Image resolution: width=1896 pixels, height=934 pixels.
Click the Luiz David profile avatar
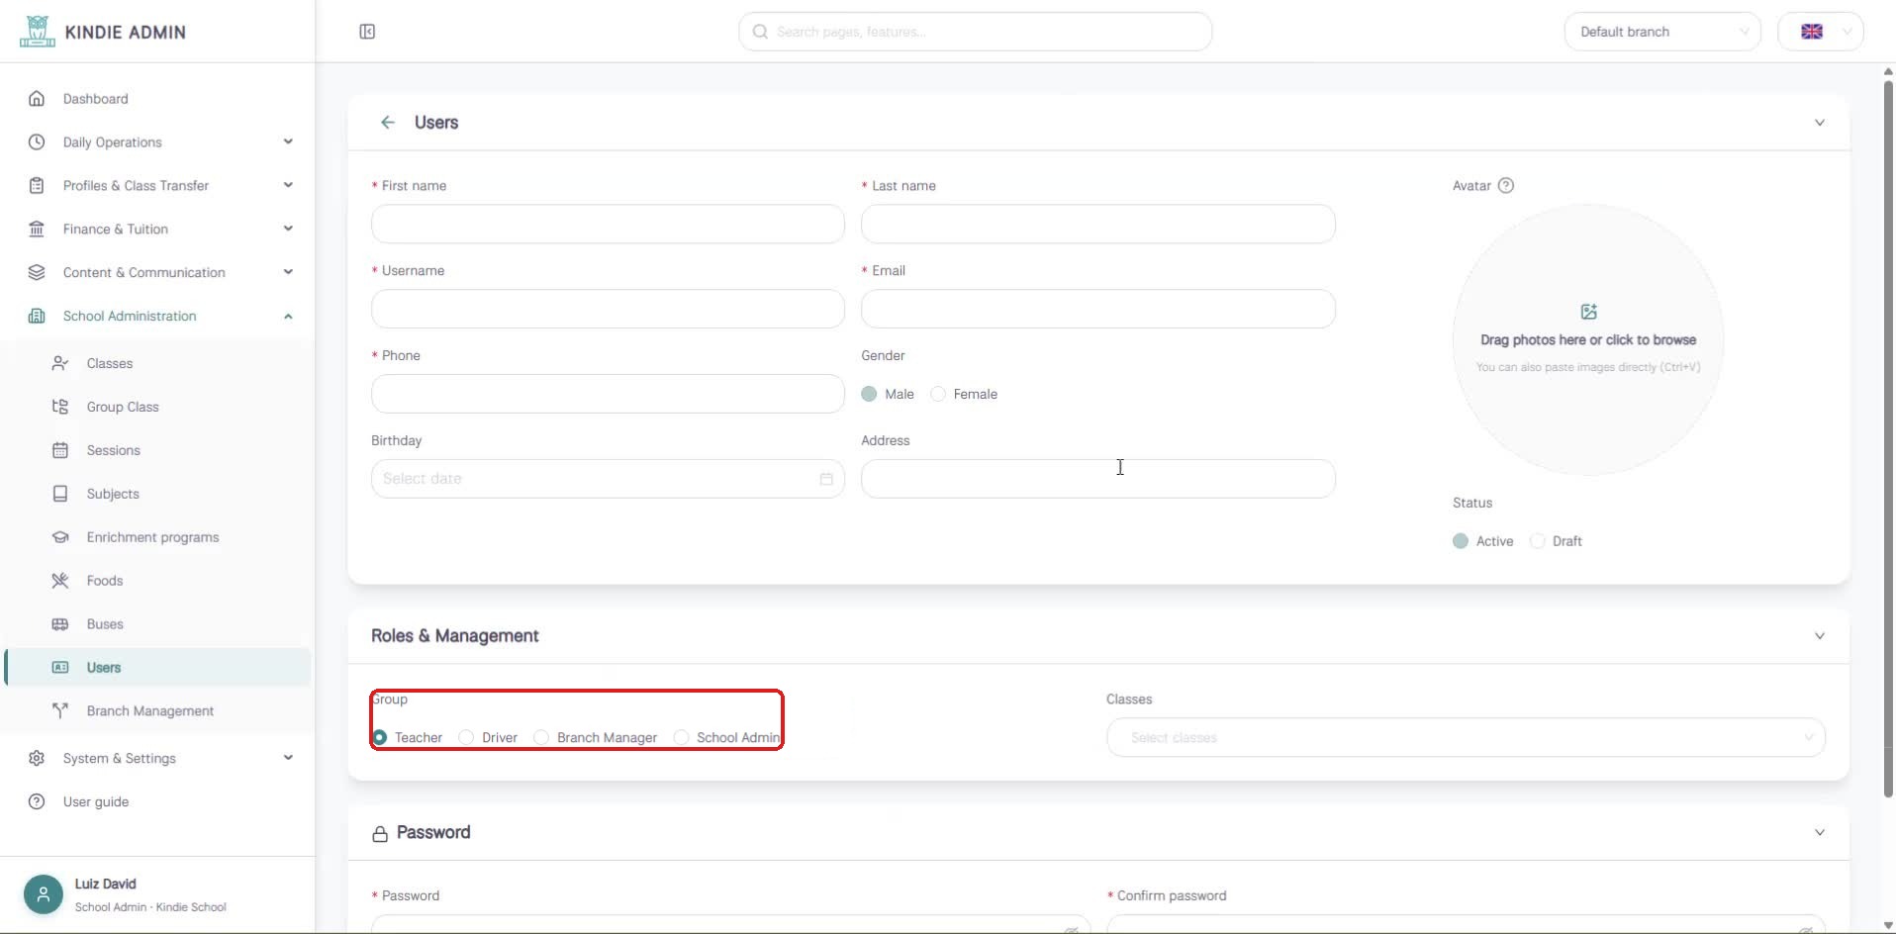point(44,894)
